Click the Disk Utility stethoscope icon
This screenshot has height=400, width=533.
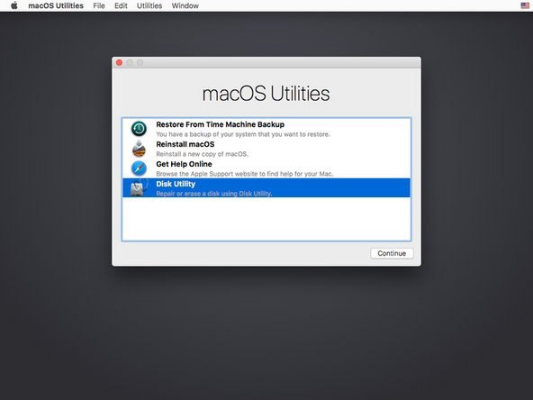click(x=139, y=187)
